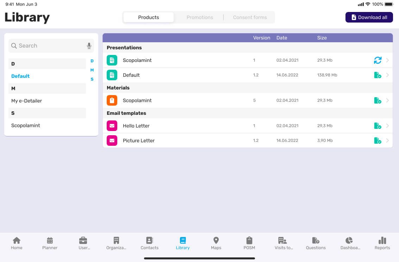399x262 pixels.
Task: Open Maps from bottom bar
Action: pos(216,243)
